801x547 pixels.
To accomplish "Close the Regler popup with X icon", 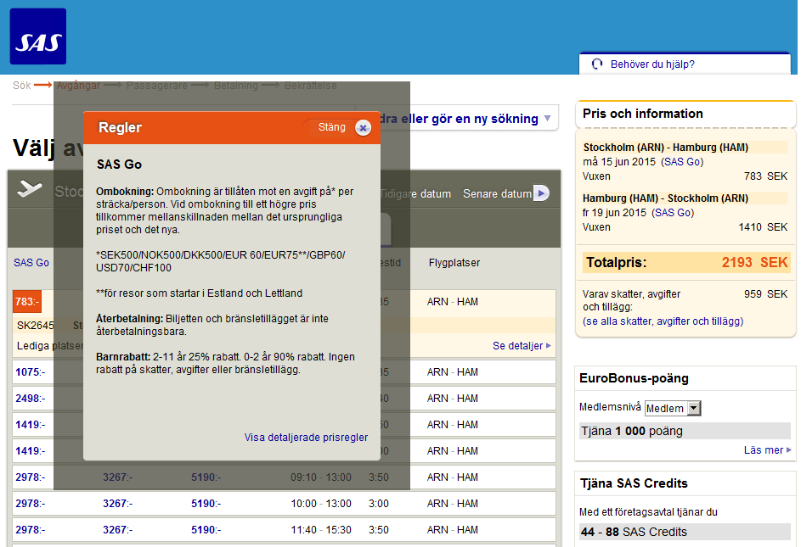I will (364, 127).
